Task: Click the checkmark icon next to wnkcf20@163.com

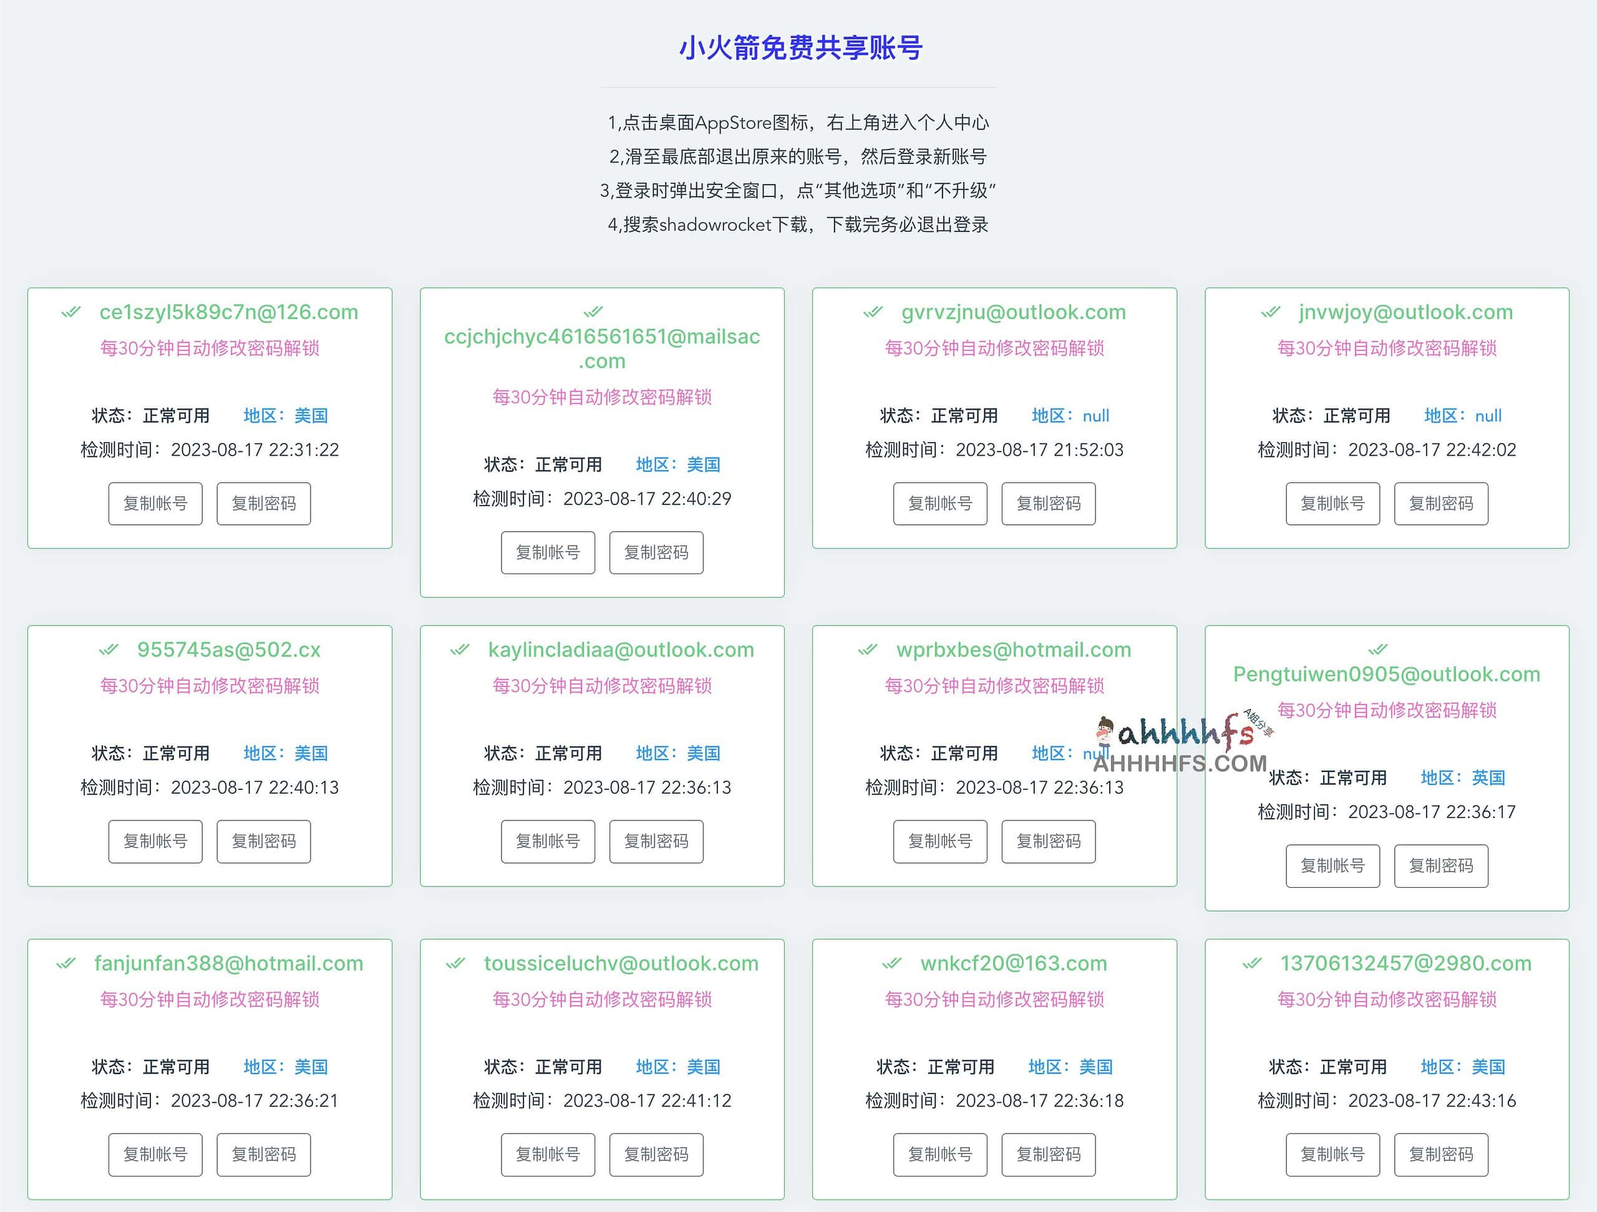Action: coord(893,964)
